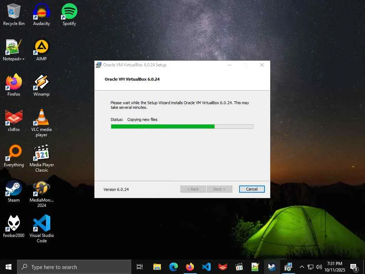
Task: Switch to VirtualBox installer taskbar icon
Action: click(x=288, y=267)
